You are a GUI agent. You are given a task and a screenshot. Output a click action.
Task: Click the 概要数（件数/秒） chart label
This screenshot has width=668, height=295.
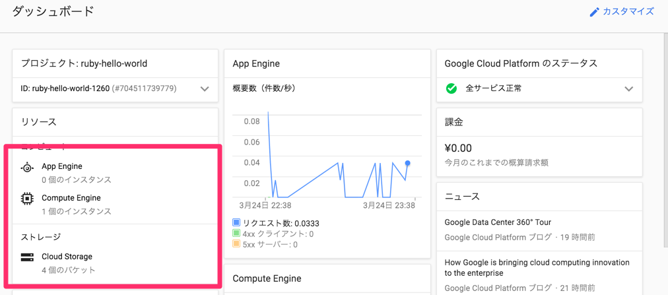(264, 88)
